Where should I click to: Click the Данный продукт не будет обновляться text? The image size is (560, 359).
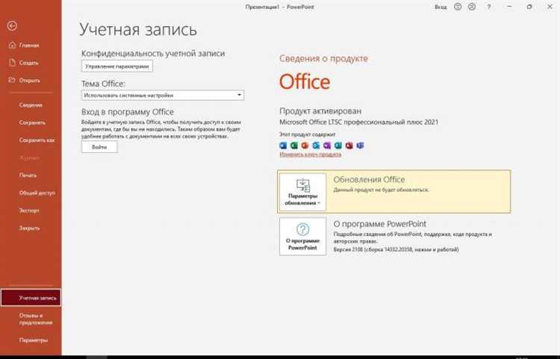(381, 190)
